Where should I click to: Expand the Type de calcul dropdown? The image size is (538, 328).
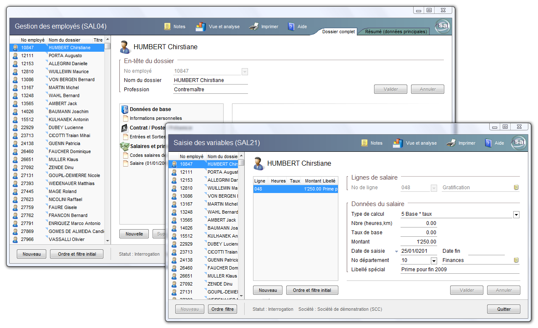(516, 214)
